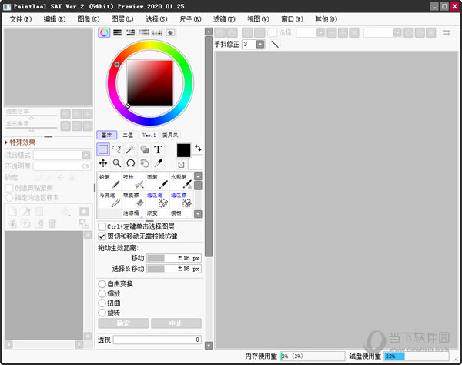Switch to the 二值 tool tab
The height and width of the screenshot is (365, 462).
point(128,135)
